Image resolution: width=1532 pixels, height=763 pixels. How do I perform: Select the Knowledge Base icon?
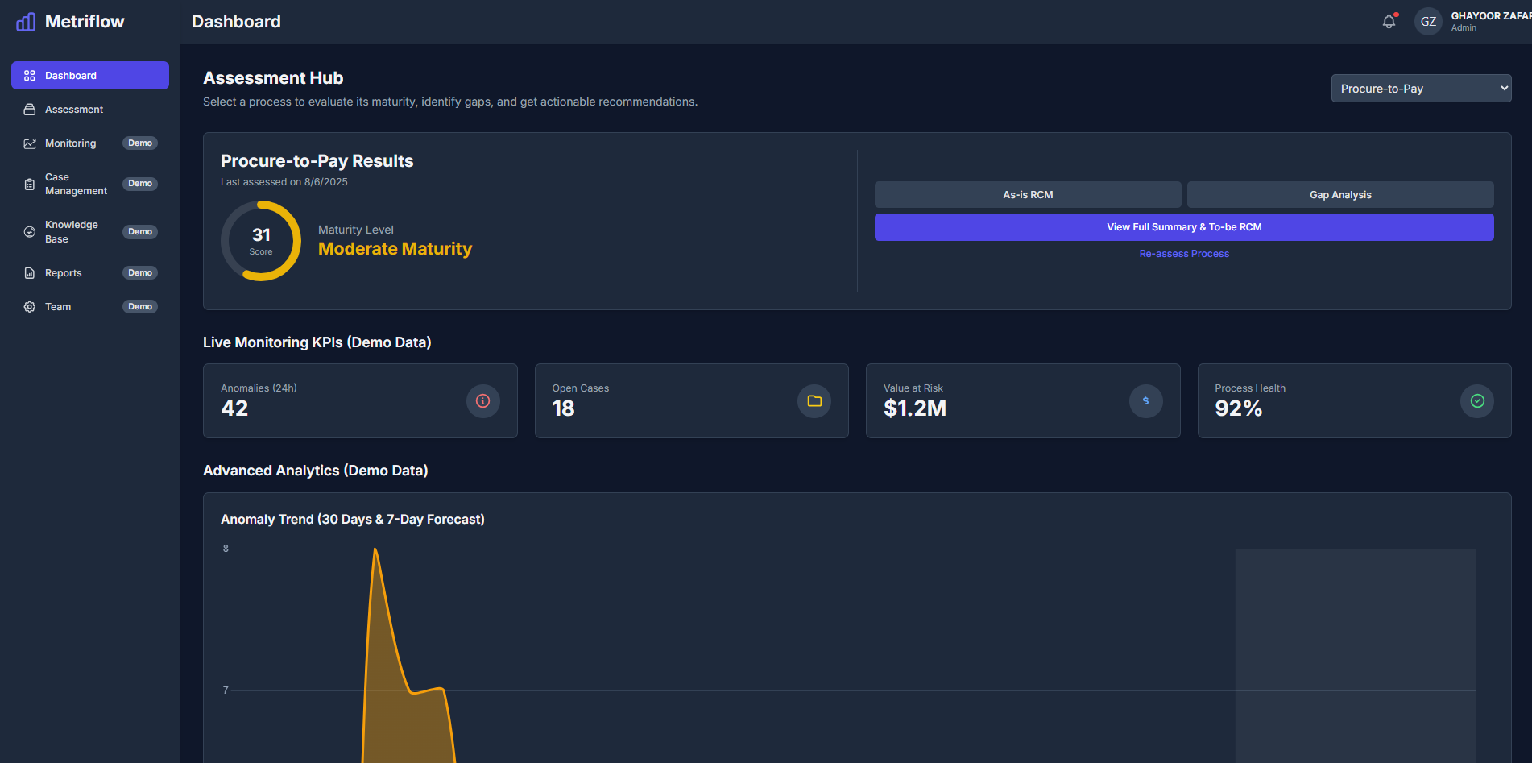(29, 231)
